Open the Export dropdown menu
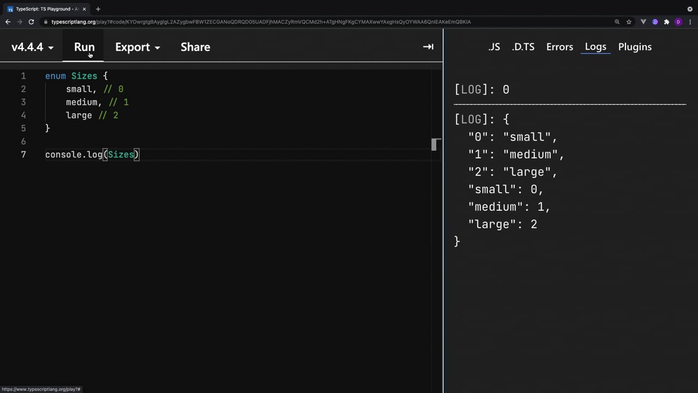The width and height of the screenshot is (698, 393). (x=137, y=47)
